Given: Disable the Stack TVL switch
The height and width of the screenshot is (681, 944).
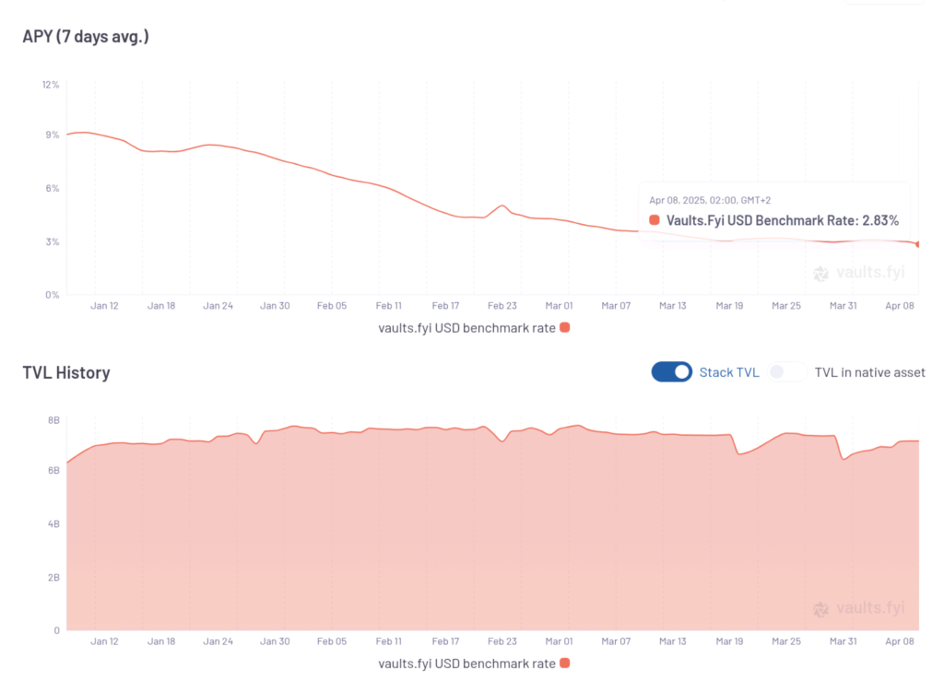Looking at the screenshot, I should click(671, 371).
